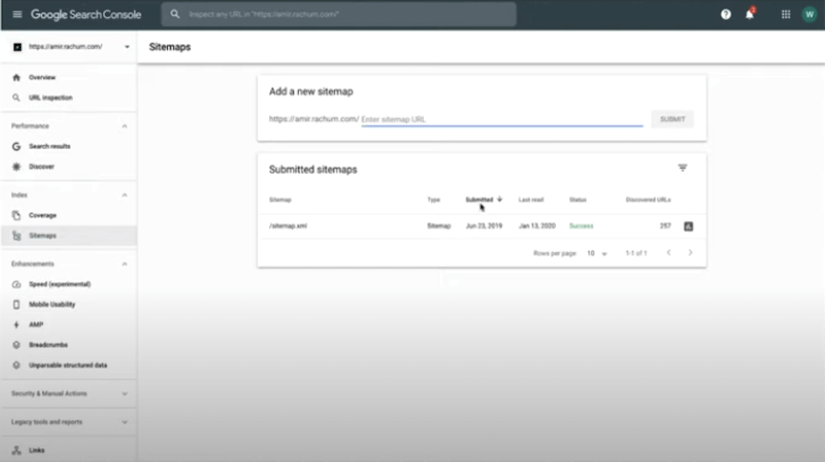Click the 1-1 of 1 pagination text

(636, 254)
